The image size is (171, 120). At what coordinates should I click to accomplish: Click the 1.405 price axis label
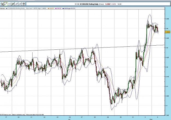167,96
